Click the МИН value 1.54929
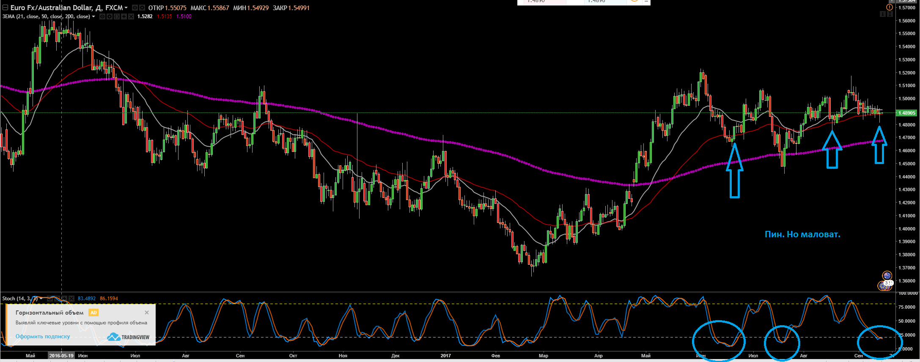Image resolution: width=920 pixels, height=362 pixels. coord(258,8)
